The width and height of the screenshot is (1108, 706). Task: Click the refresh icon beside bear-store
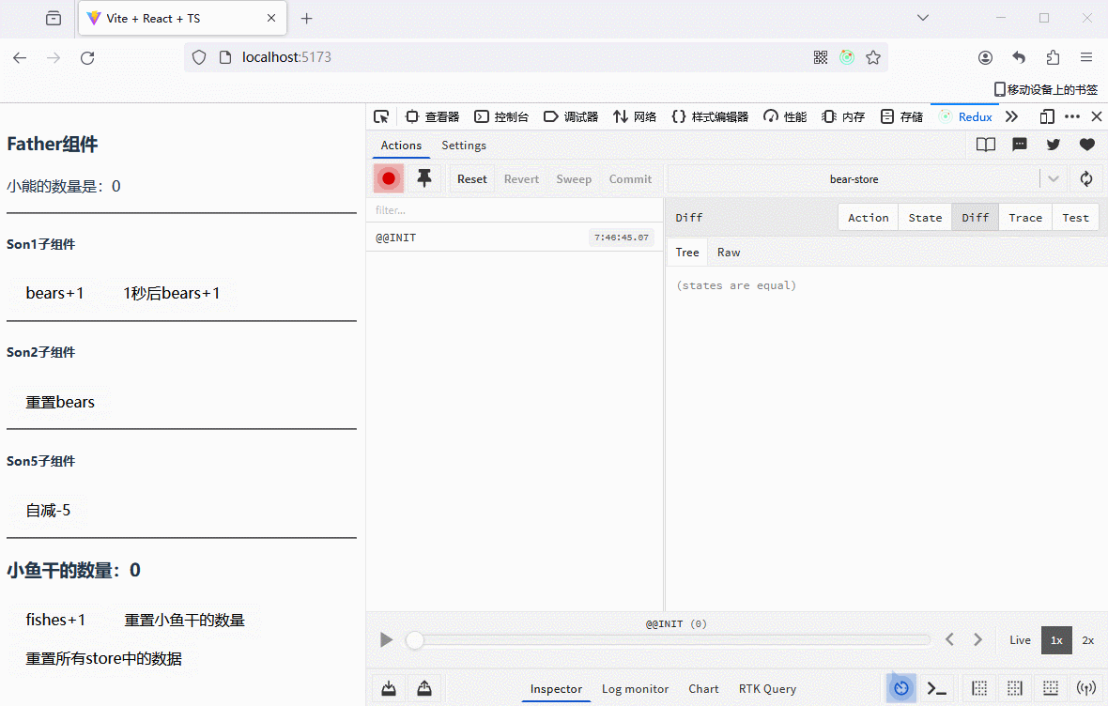[x=1086, y=178]
